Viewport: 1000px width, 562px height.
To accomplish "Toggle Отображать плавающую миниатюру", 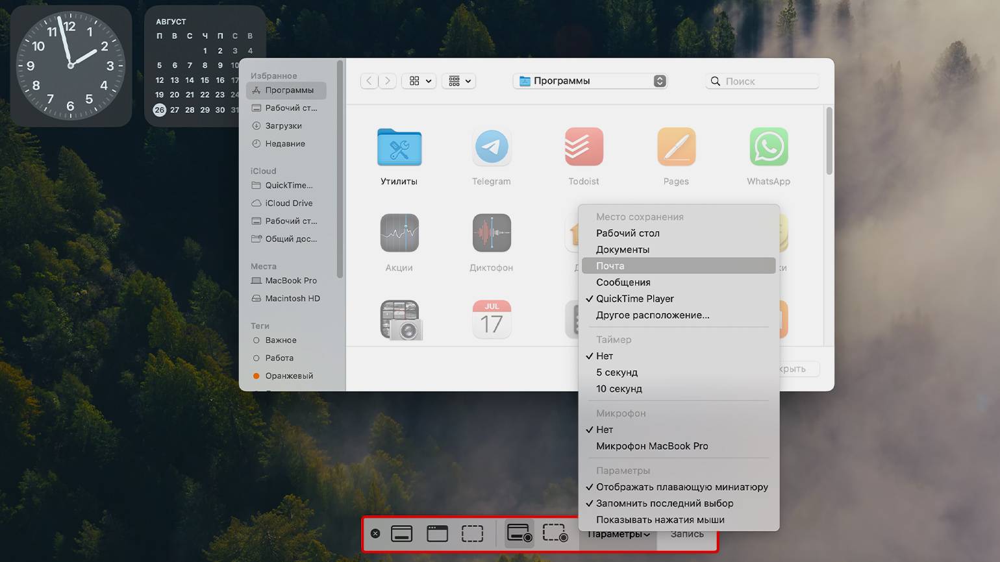I will pos(679,487).
